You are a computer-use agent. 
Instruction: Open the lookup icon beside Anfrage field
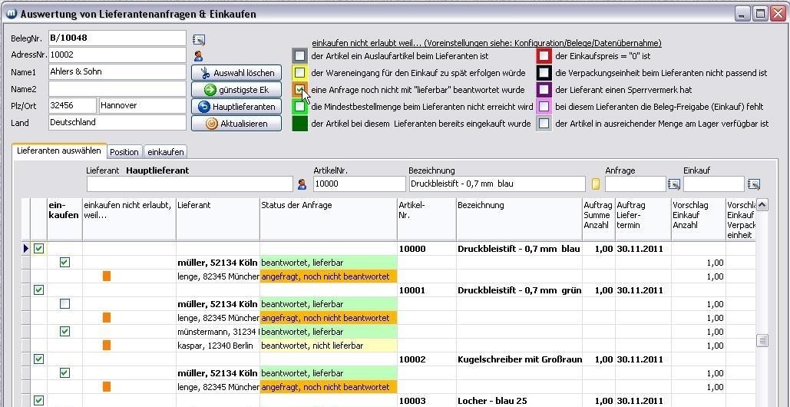674,184
